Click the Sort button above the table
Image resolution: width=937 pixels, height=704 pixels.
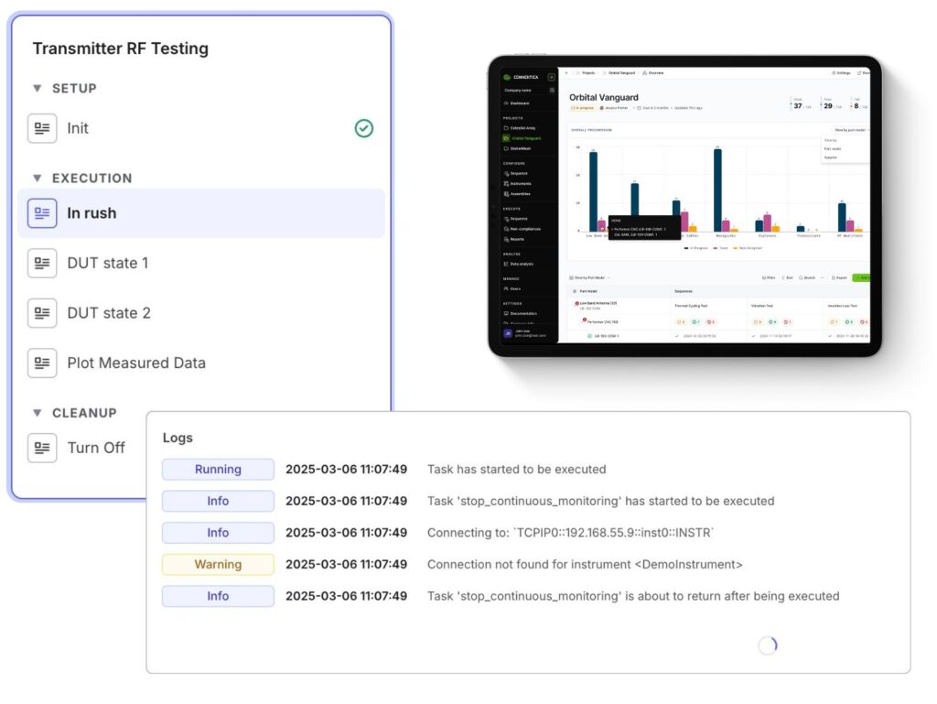click(x=787, y=278)
